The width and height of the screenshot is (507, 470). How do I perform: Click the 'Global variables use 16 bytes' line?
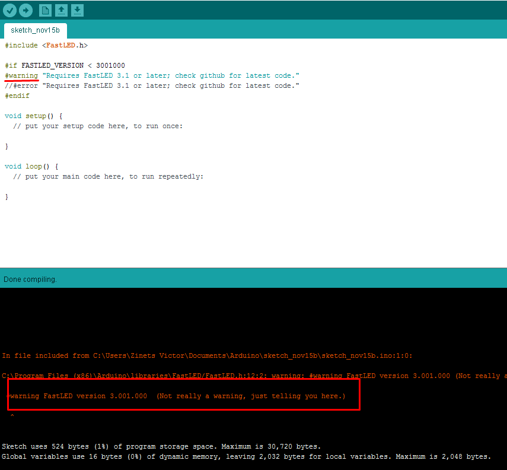click(x=246, y=456)
